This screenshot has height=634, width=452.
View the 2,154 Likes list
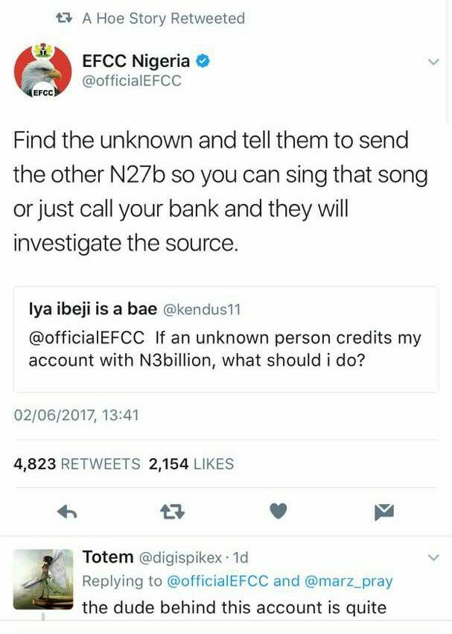(x=191, y=464)
